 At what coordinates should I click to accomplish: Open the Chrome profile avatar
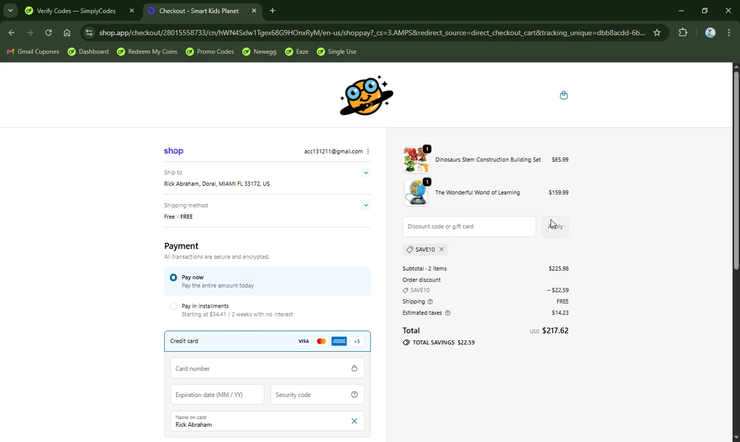pyautogui.click(x=710, y=33)
